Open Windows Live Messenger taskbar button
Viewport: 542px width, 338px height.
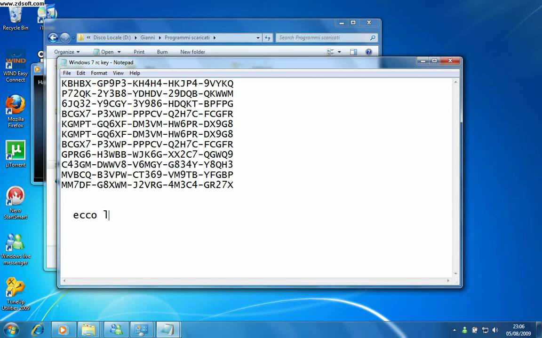[x=115, y=330]
